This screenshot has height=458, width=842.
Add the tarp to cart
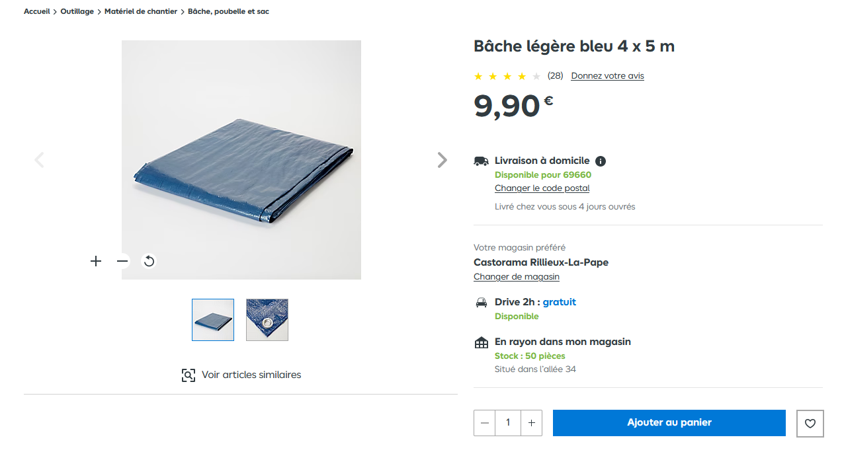(x=669, y=423)
